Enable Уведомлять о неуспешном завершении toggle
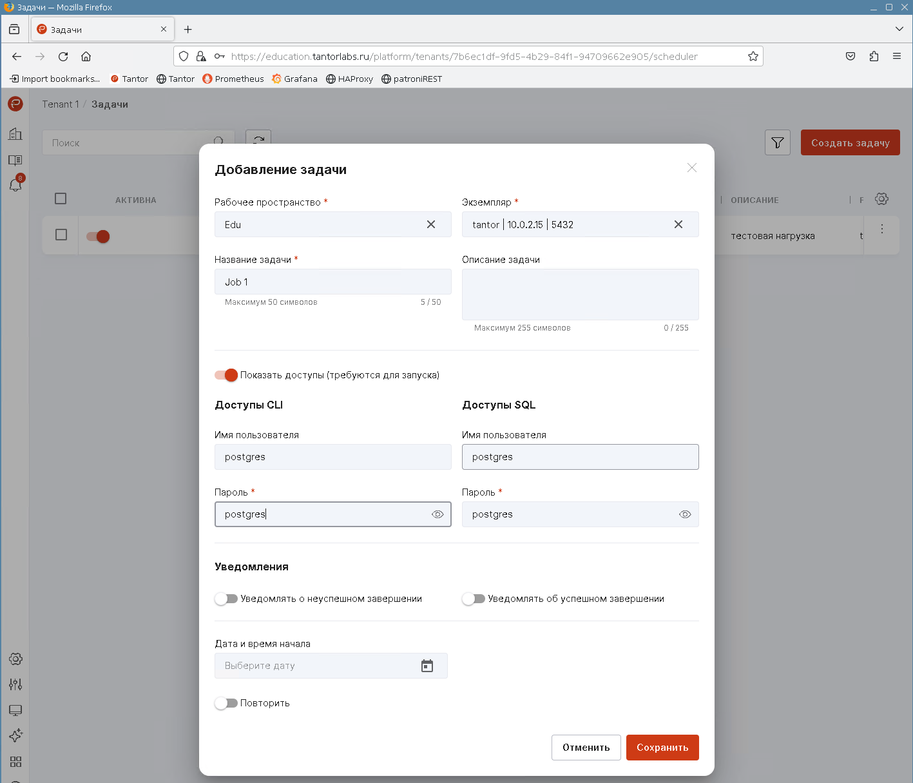913x783 pixels. click(226, 599)
